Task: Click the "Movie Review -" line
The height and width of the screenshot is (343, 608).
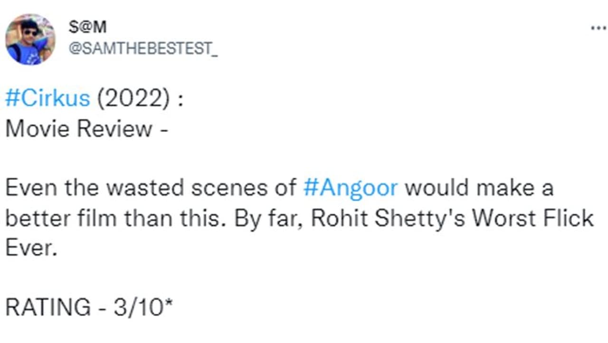Action: (x=87, y=128)
